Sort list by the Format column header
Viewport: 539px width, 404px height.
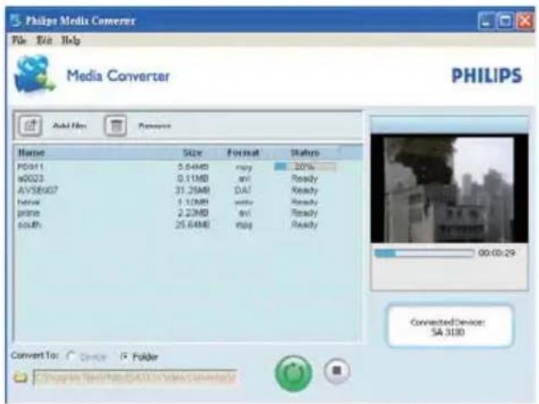coord(243,152)
